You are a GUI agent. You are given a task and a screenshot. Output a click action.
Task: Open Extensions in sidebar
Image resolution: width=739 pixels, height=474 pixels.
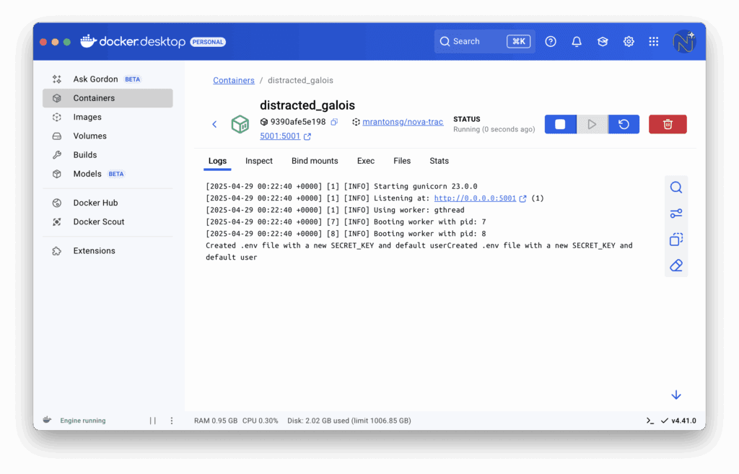coord(108,250)
